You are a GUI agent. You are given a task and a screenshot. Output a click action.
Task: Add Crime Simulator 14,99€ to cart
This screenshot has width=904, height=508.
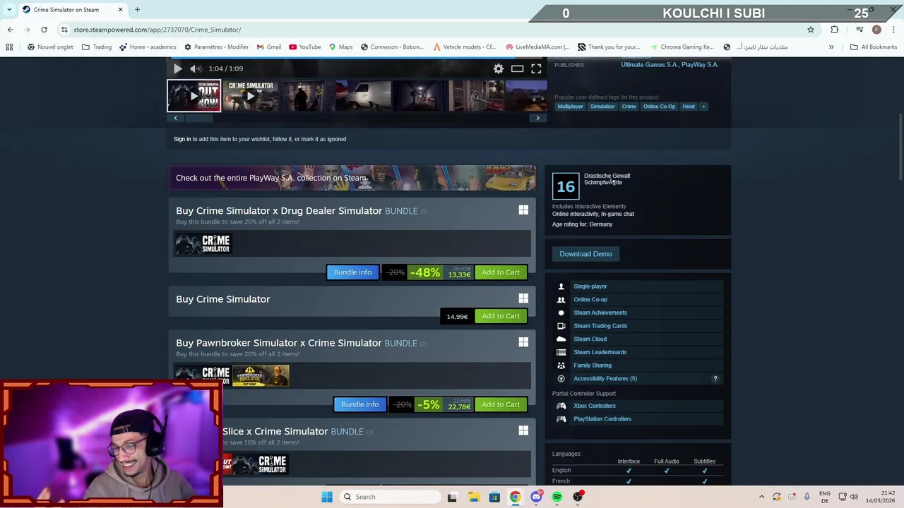tap(501, 316)
